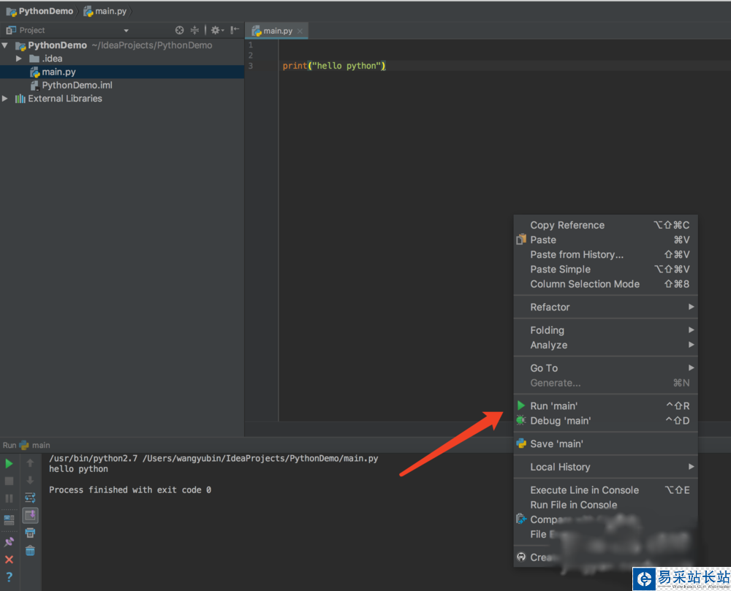The image size is (731, 591).
Task: Toggle Scroll to End in Run console
Action: 30,515
